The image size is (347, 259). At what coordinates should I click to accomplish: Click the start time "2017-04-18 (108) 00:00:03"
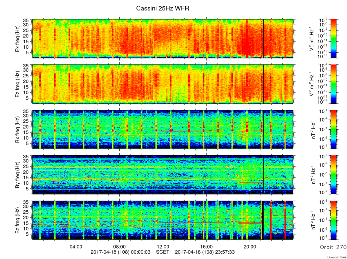[120, 252]
